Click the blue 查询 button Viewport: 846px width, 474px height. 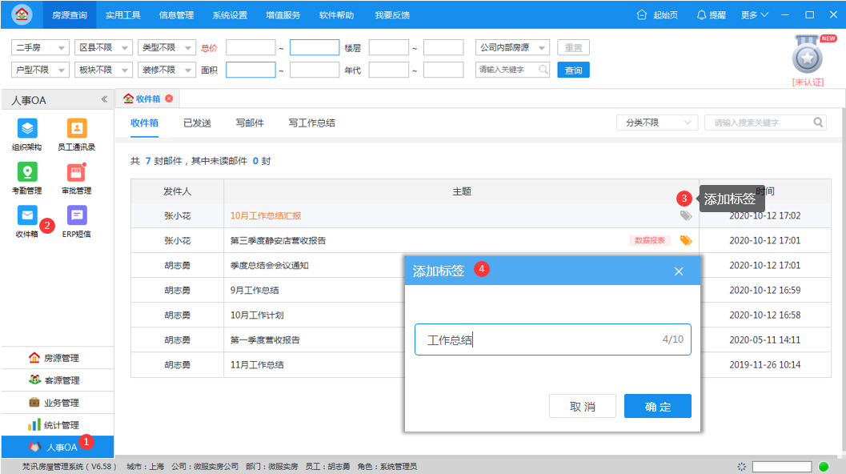[x=574, y=70]
